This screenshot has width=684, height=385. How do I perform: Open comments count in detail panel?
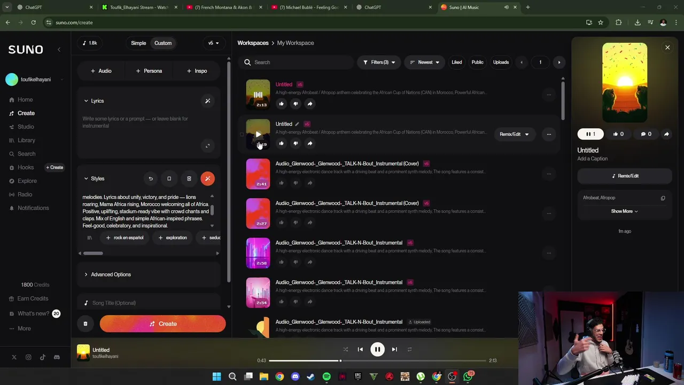[646, 134]
